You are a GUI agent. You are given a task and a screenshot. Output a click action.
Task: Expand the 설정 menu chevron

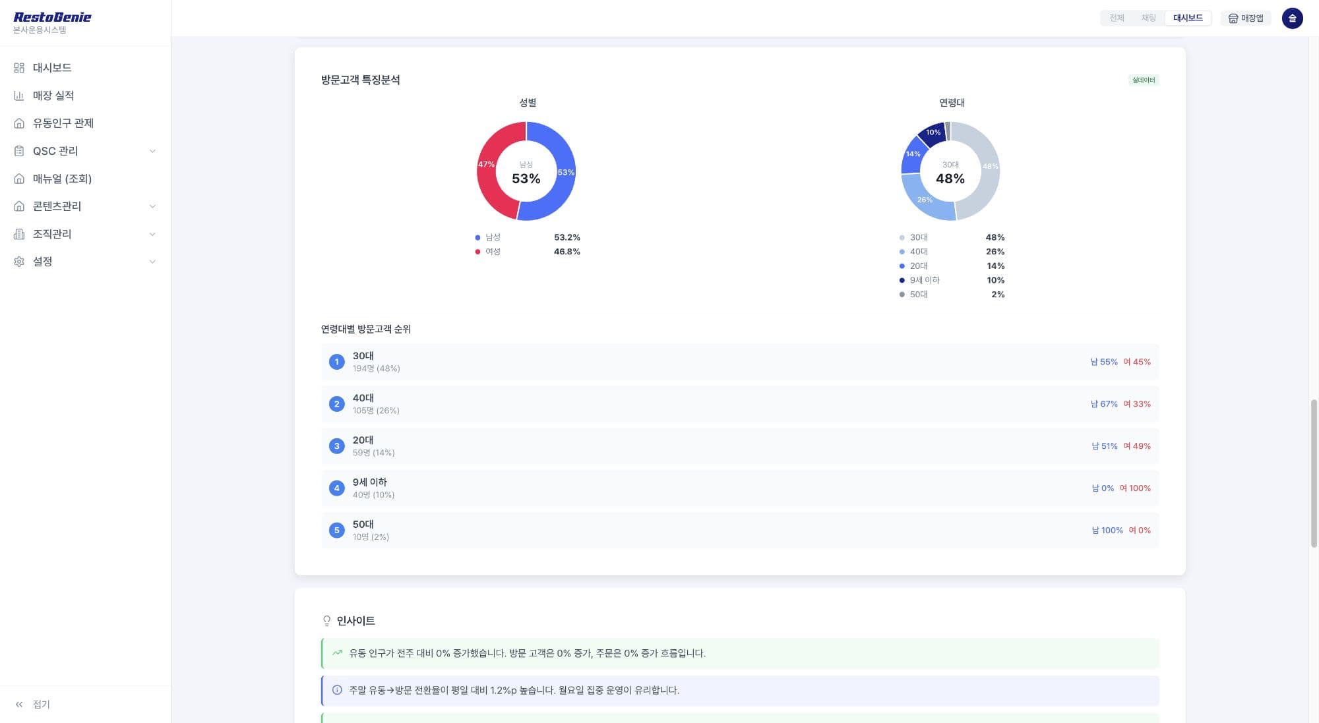(152, 262)
